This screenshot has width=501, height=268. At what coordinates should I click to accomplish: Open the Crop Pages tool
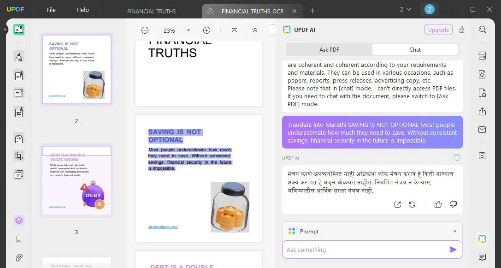pyautogui.click(x=19, y=156)
